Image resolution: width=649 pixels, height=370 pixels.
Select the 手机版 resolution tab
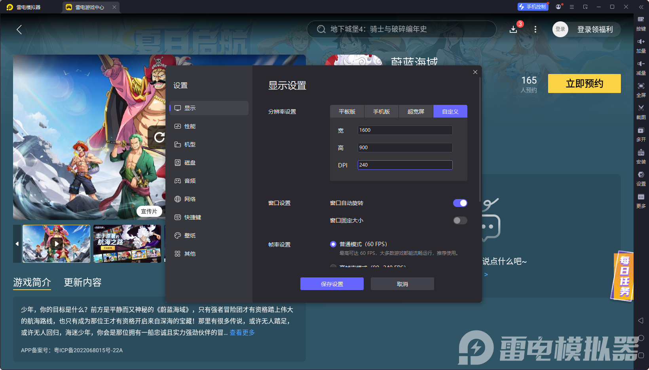click(x=381, y=112)
